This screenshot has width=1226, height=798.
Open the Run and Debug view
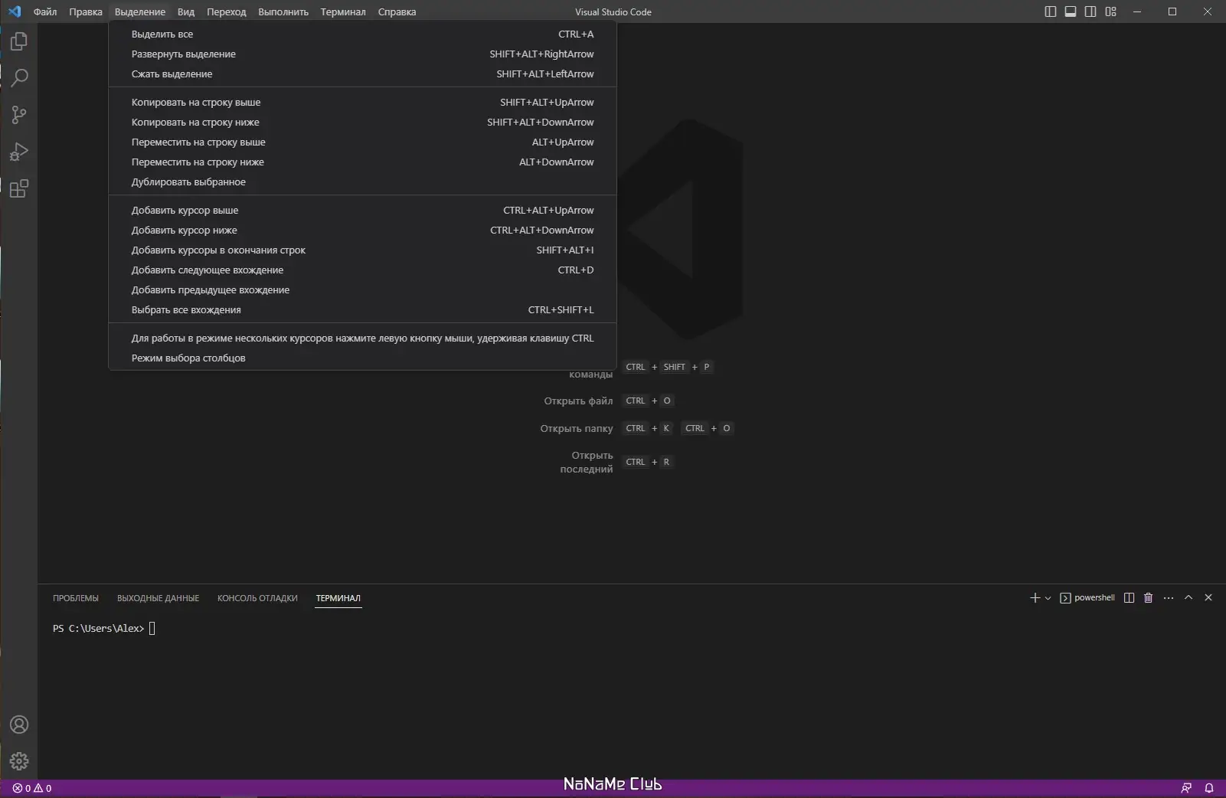18,152
